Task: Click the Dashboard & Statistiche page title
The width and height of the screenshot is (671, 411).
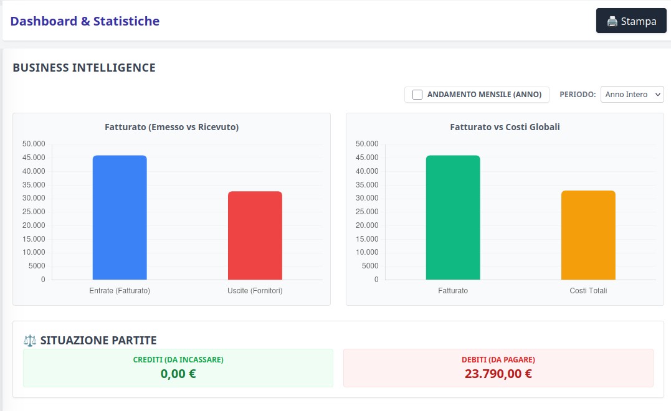Action: click(x=85, y=21)
